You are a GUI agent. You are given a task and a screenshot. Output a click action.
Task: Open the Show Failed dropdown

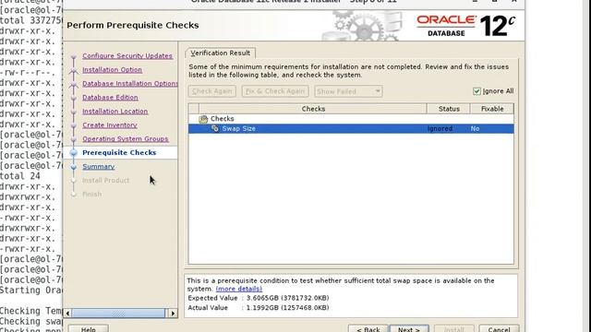pyautogui.click(x=348, y=91)
